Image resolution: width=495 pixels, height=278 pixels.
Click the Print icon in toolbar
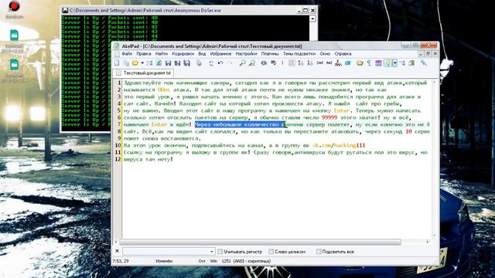199,63
